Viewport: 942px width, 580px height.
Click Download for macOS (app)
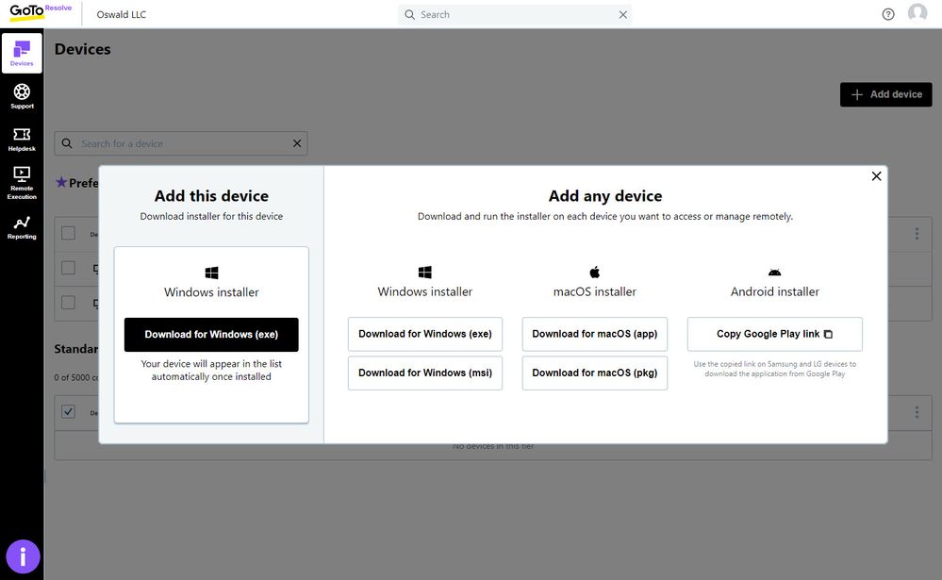tap(595, 334)
